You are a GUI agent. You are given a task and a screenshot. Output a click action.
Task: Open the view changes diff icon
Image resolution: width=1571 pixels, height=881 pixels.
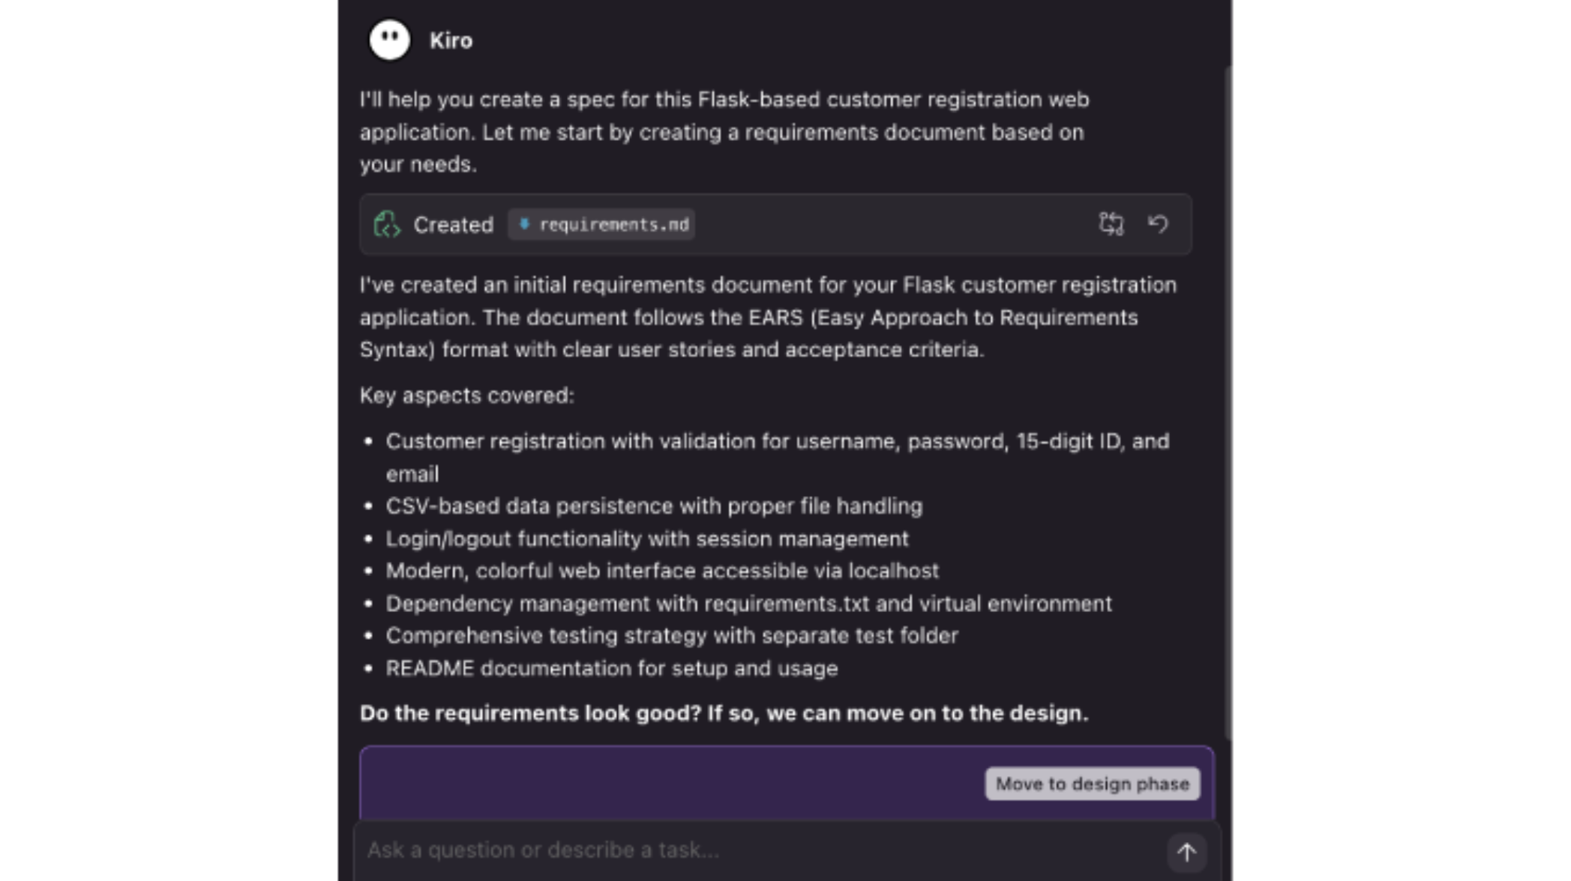click(1111, 224)
